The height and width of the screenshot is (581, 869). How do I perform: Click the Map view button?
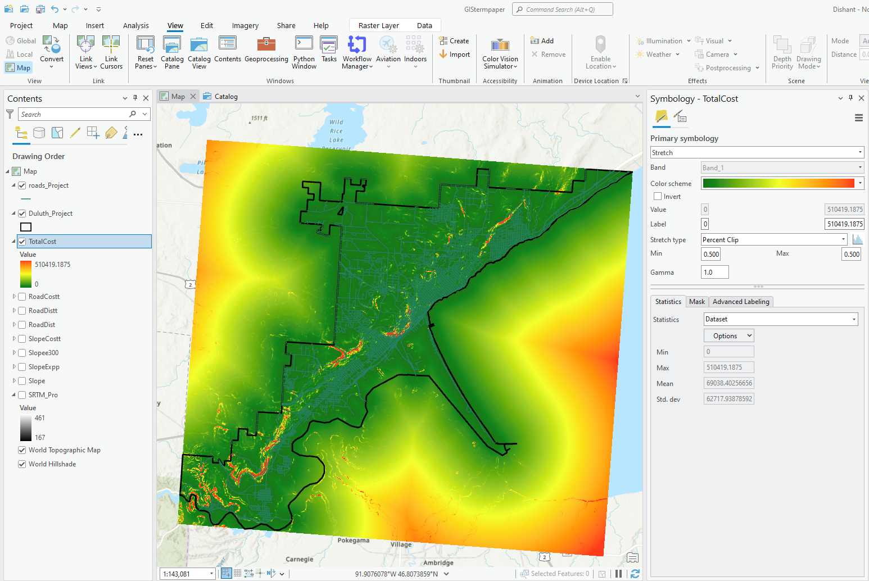(19, 68)
